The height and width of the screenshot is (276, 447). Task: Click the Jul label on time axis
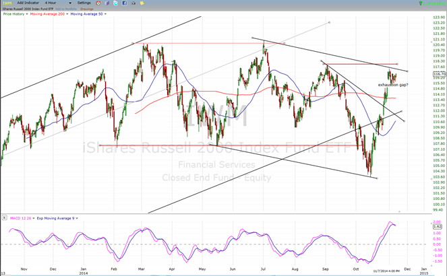(263, 269)
